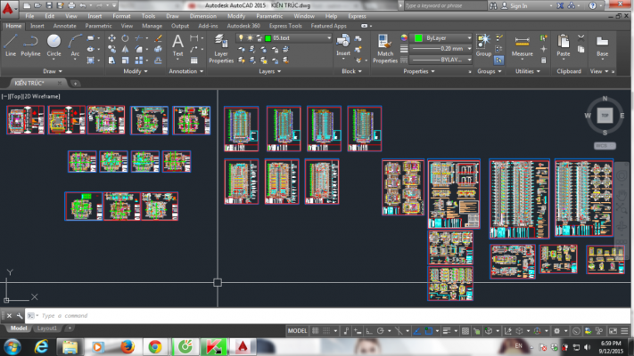Toggle MODEL space button in status bar
The height and width of the screenshot is (356, 634).
click(x=297, y=330)
